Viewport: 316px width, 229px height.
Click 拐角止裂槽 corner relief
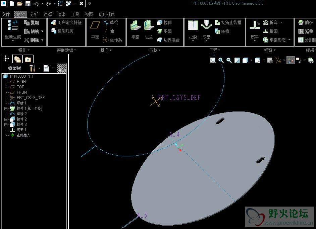click(x=228, y=22)
